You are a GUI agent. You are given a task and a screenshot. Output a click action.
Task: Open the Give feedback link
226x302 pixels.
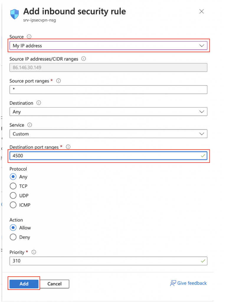pos(188,283)
